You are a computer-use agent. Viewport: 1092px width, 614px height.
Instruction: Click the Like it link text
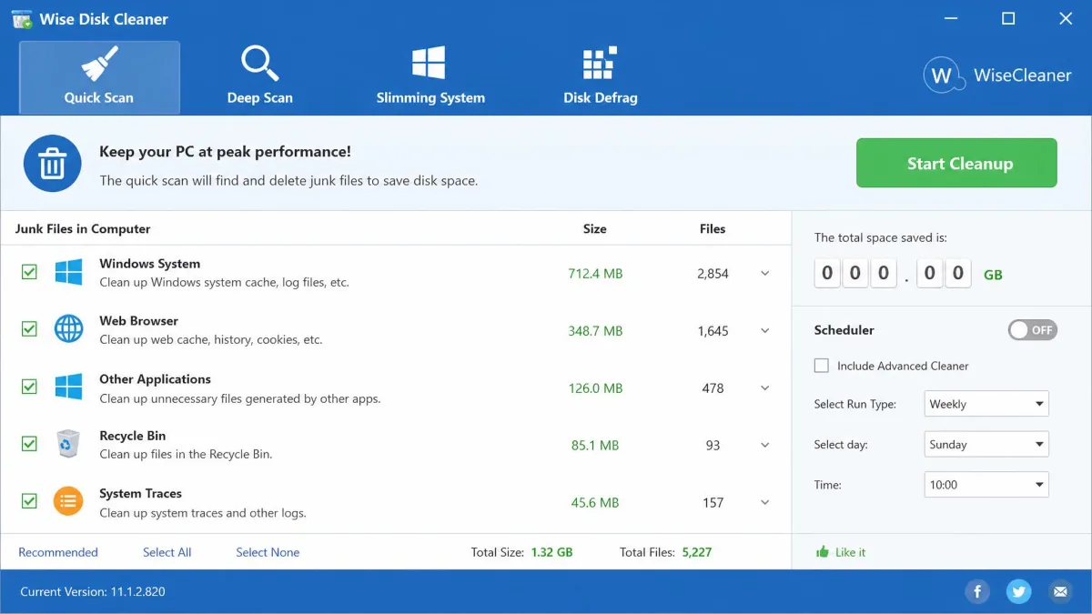(851, 552)
